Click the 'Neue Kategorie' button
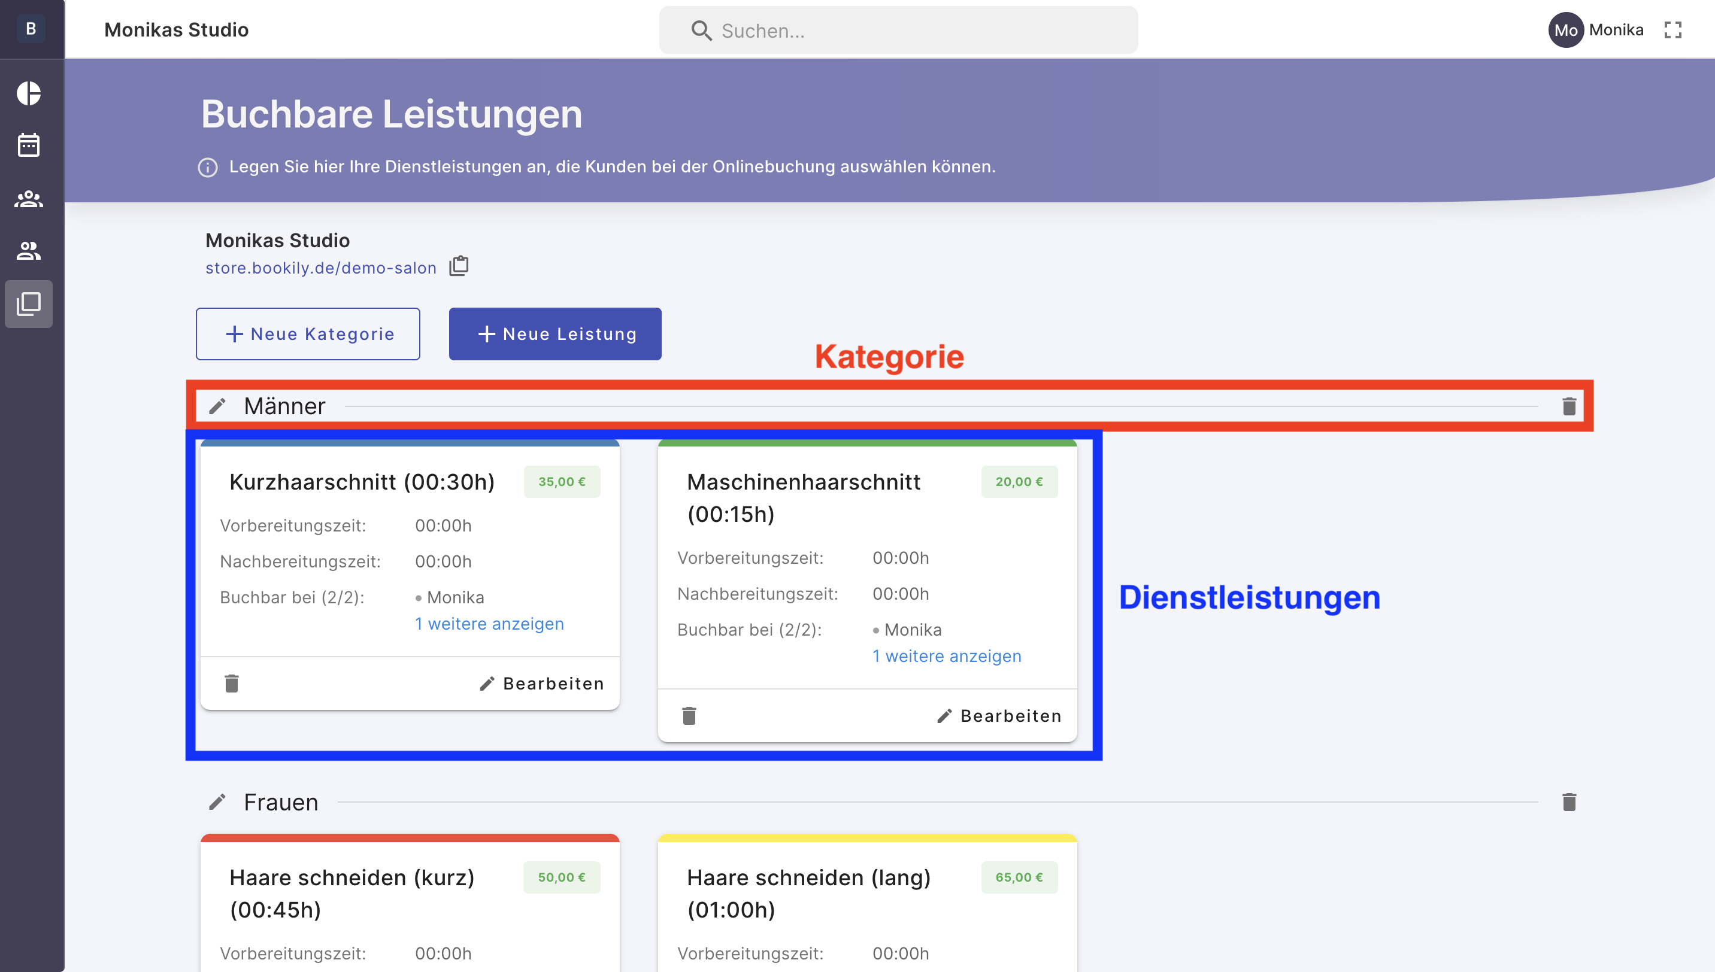This screenshot has width=1715, height=972. point(308,334)
